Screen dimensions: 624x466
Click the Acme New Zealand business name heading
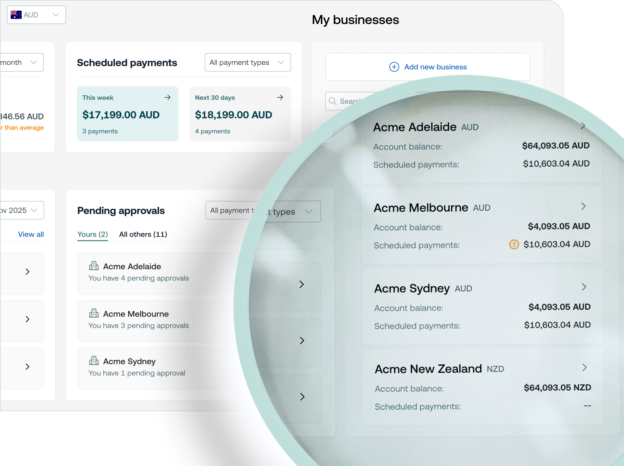coord(428,369)
